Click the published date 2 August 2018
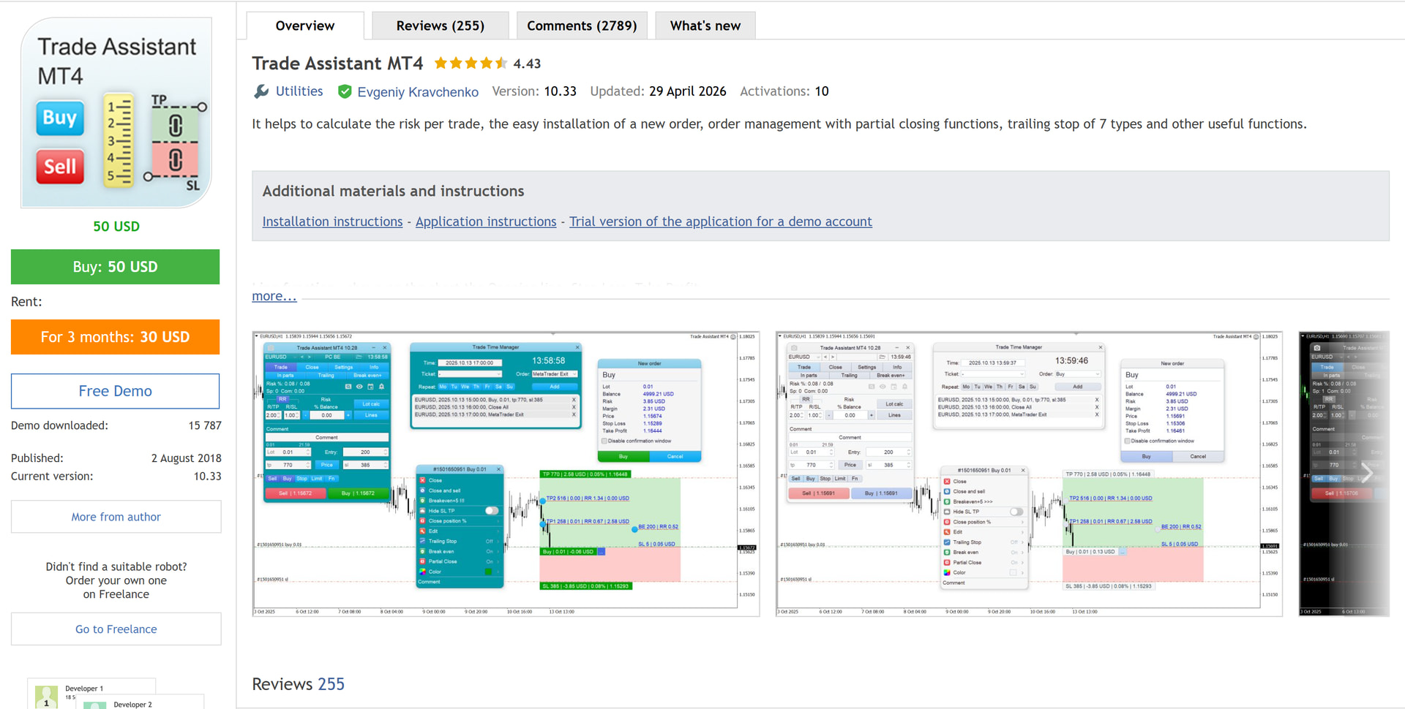 (x=187, y=458)
